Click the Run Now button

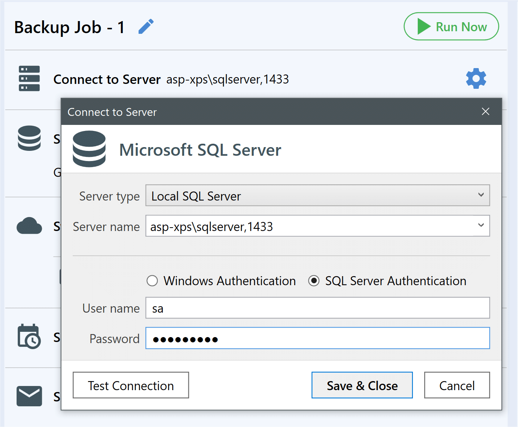(x=451, y=26)
